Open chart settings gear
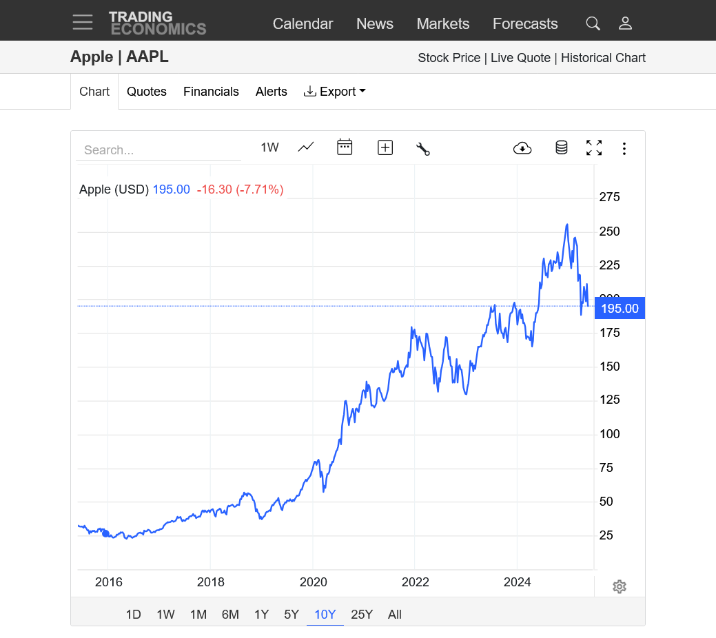The width and height of the screenshot is (716, 638). click(620, 586)
